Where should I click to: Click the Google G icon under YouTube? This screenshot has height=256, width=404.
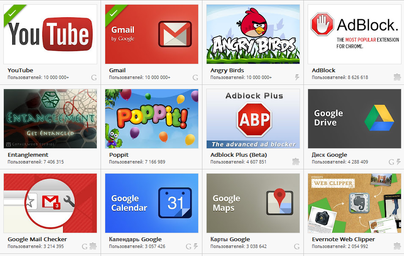pyautogui.click(x=94, y=77)
